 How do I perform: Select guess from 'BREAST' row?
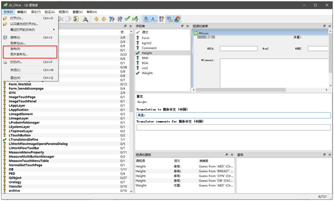[x=184, y=171]
